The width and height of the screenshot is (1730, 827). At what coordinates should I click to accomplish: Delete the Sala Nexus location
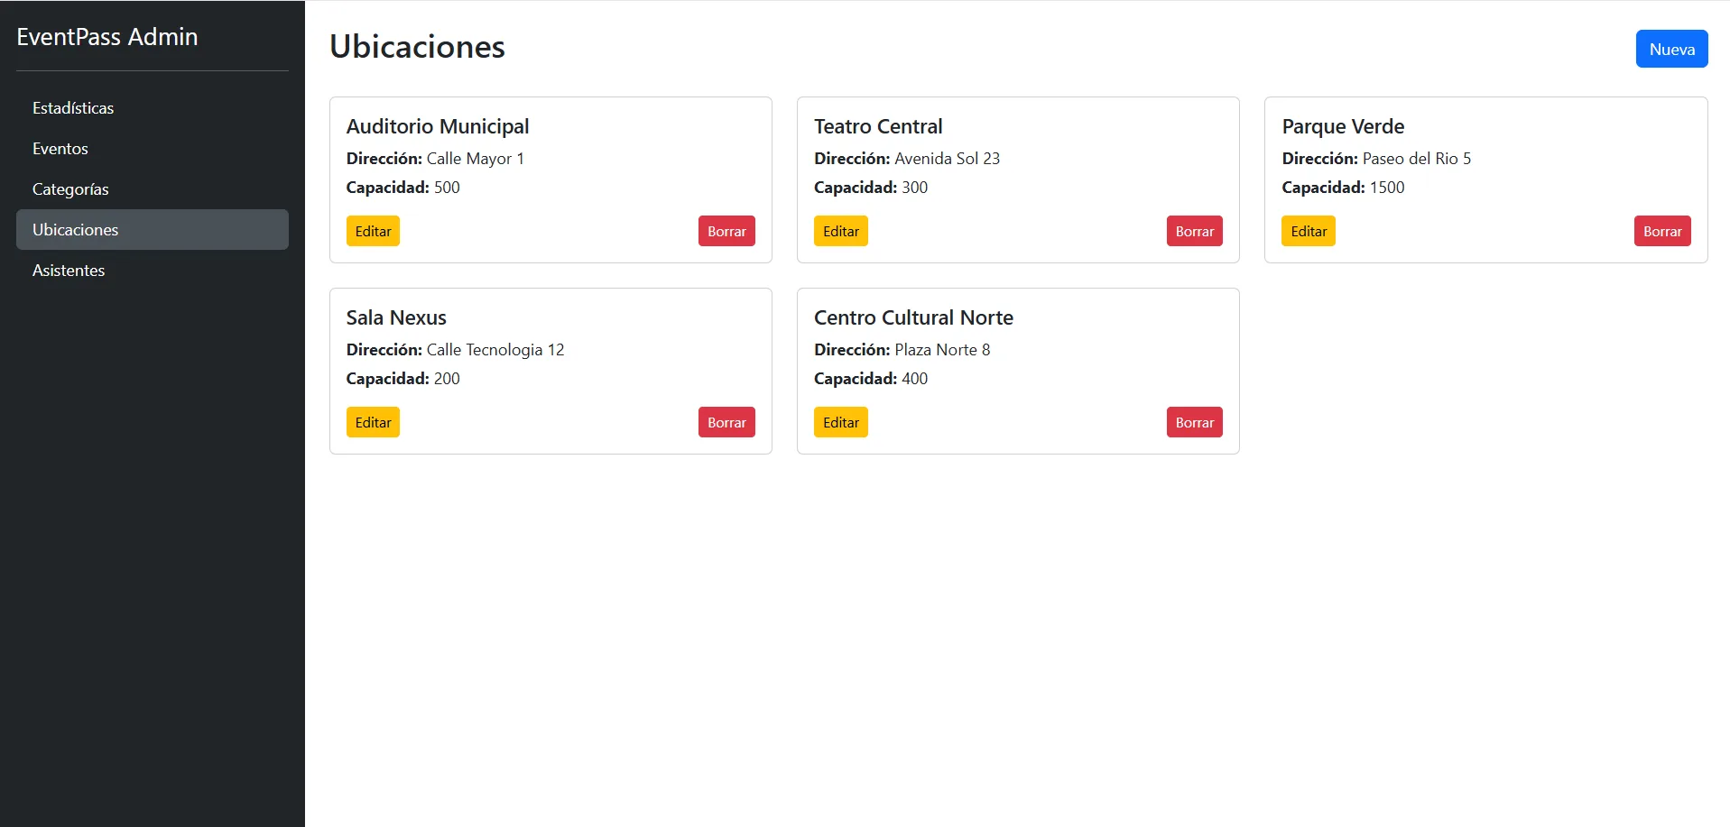(x=726, y=422)
